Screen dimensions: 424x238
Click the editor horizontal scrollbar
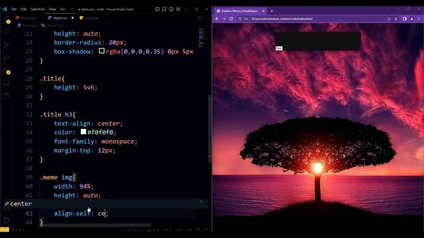point(96,225)
